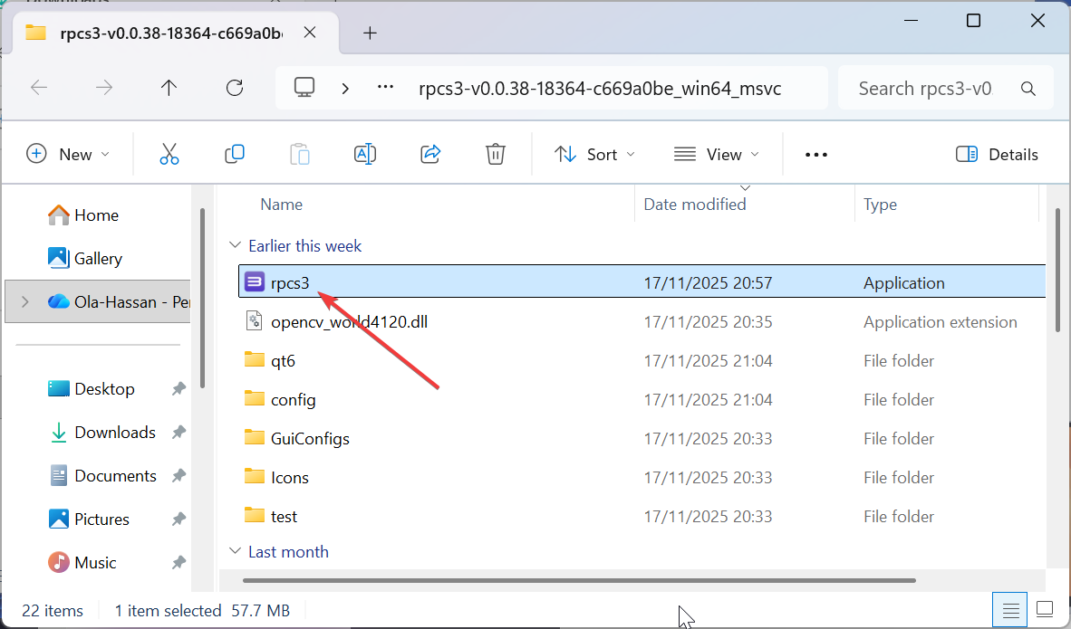The image size is (1071, 629).
Task: Click the navigation pane vertical scrollbar
Action: click(x=202, y=298)
